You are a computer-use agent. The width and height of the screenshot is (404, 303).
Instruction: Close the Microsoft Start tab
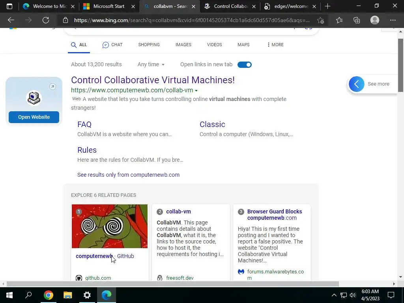click(133, 6)
